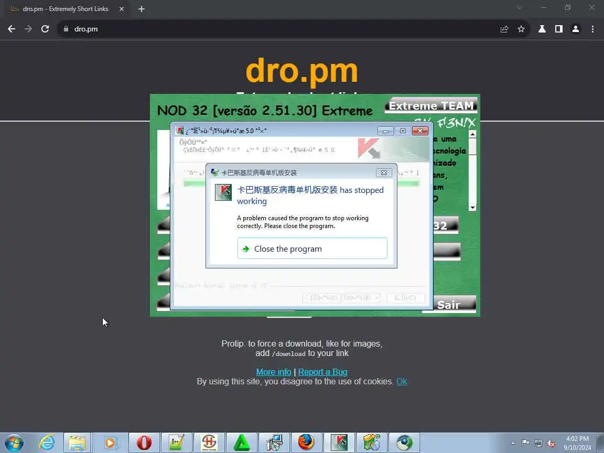The image size is (604, 453).
Task: Click Close the program in the crash dialog
Action: pos(312,249)
